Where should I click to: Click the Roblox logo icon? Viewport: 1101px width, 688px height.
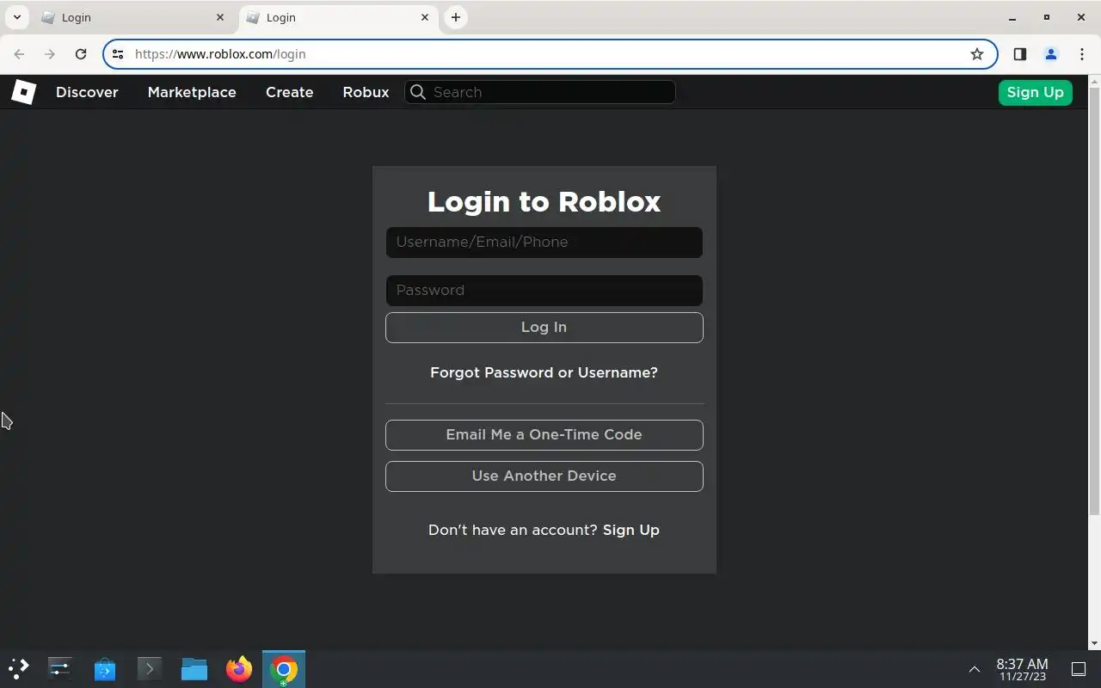[23, 92]
